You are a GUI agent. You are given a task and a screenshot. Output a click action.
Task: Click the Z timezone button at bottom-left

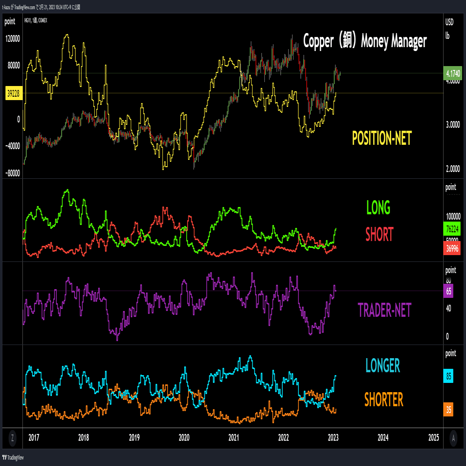(12, 437)
